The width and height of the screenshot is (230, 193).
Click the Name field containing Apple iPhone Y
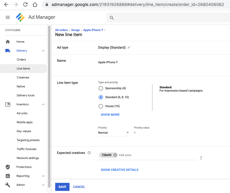(108, 62)
